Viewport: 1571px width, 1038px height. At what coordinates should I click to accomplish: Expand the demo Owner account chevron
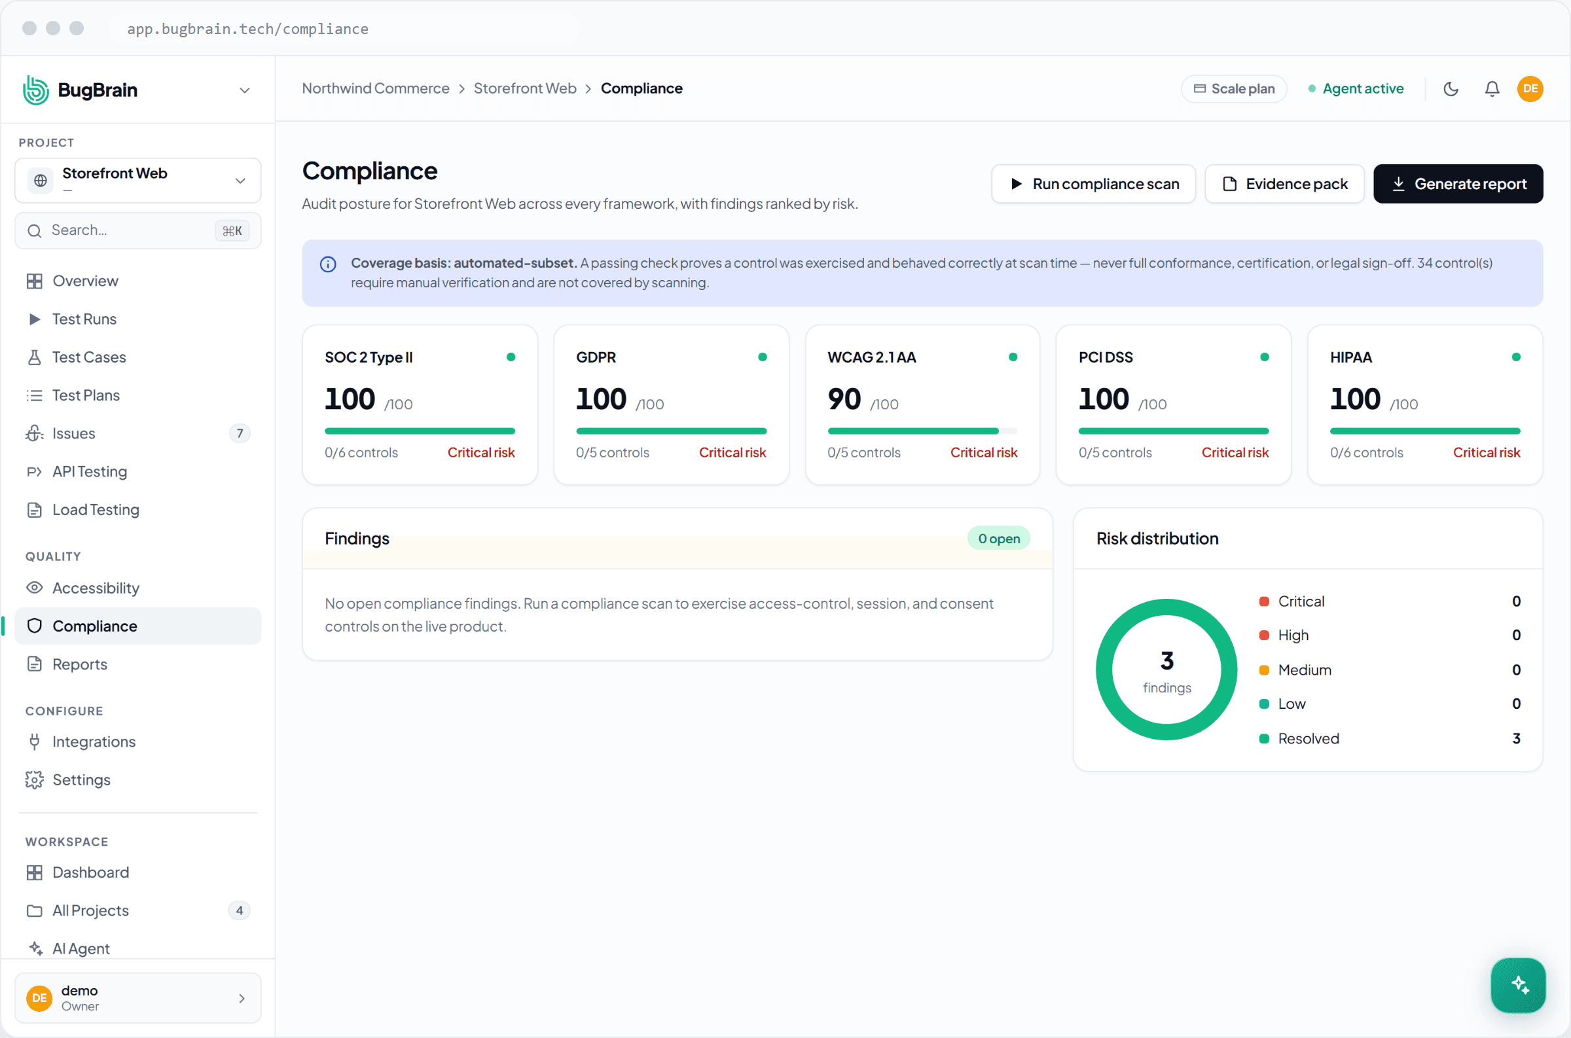242,997
